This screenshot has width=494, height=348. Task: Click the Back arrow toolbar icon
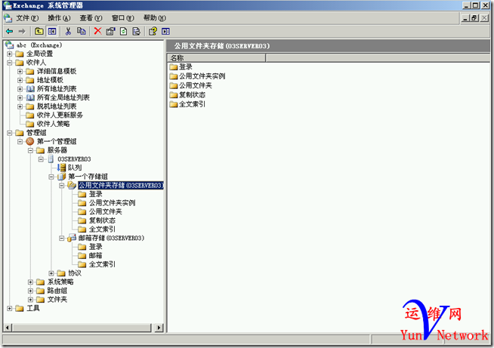pos(10,31)
